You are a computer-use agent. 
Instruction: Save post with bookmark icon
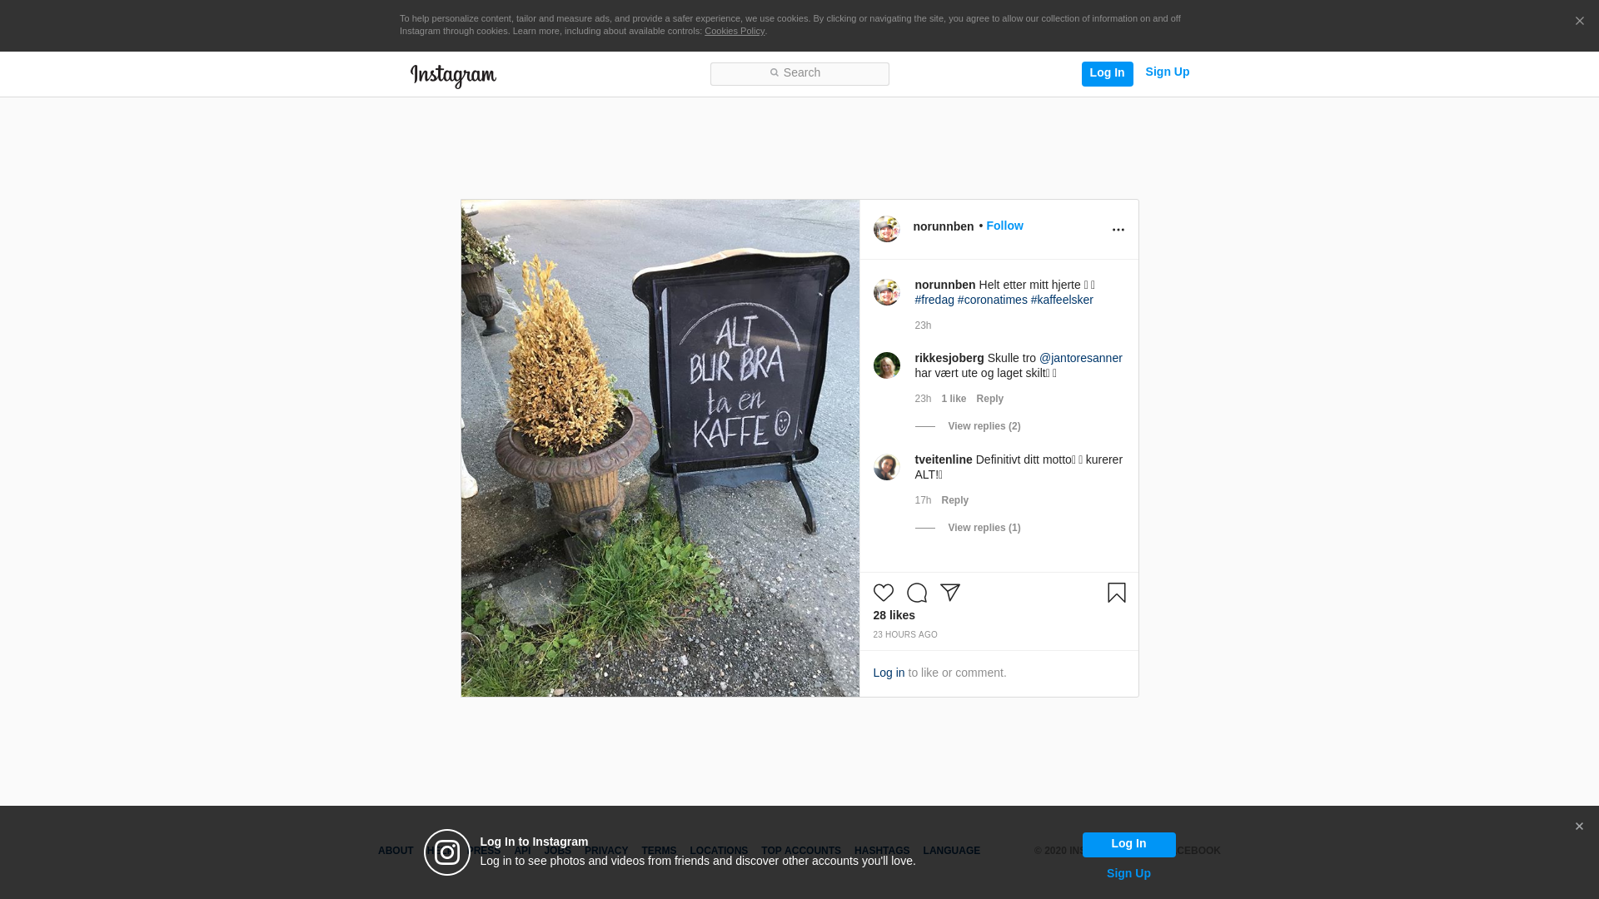pos(1116,593)
